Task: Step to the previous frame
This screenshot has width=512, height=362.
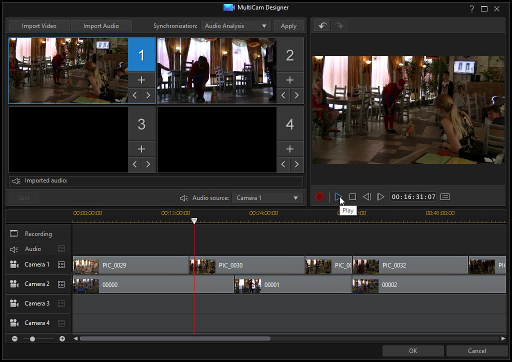Action: click(x=366, y=197)
